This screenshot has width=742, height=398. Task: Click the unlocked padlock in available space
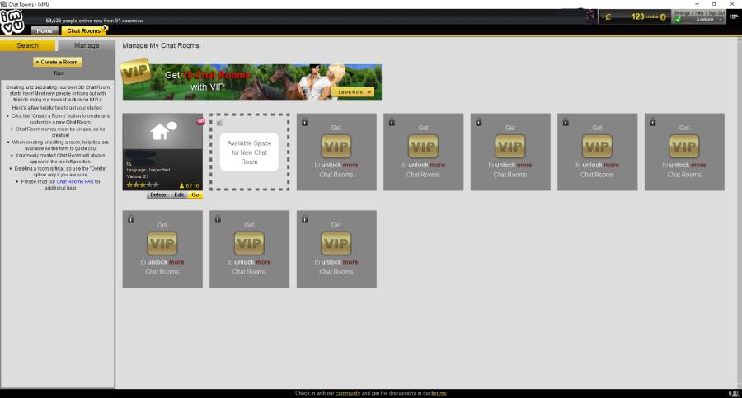click(x=219, y=123)
